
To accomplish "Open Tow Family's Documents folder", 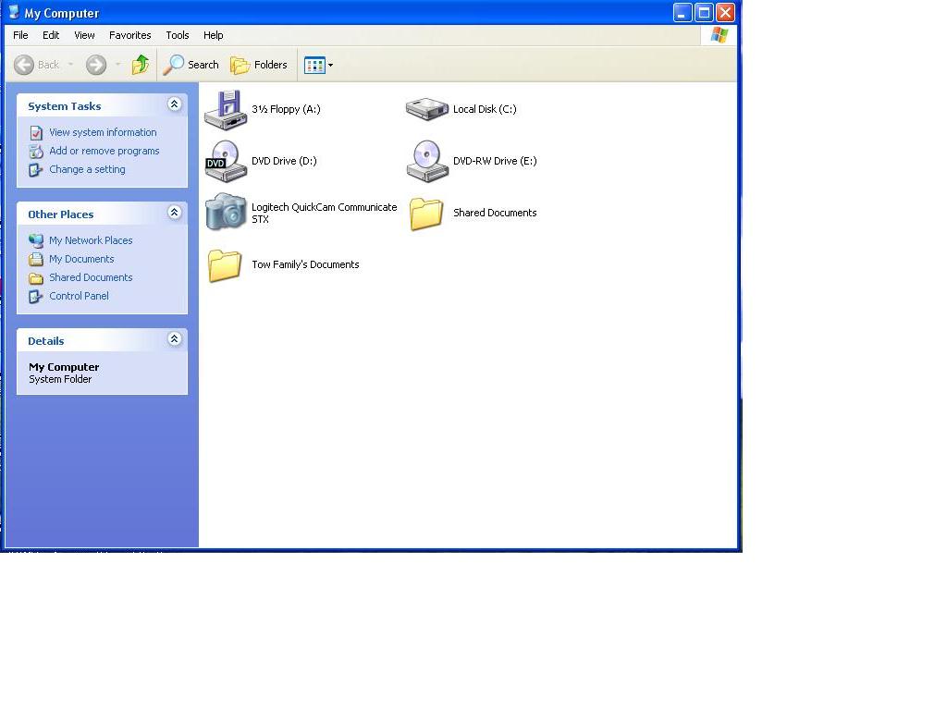I will (225, 264).
